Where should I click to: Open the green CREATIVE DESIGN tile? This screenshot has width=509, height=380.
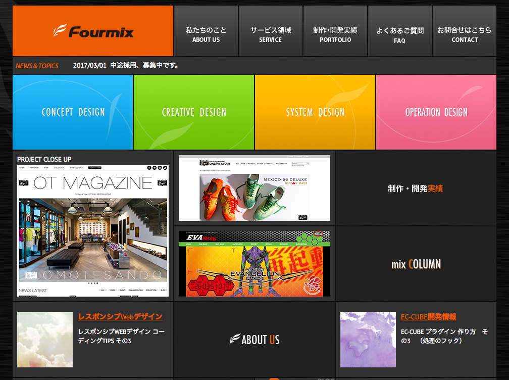point(194,112)
